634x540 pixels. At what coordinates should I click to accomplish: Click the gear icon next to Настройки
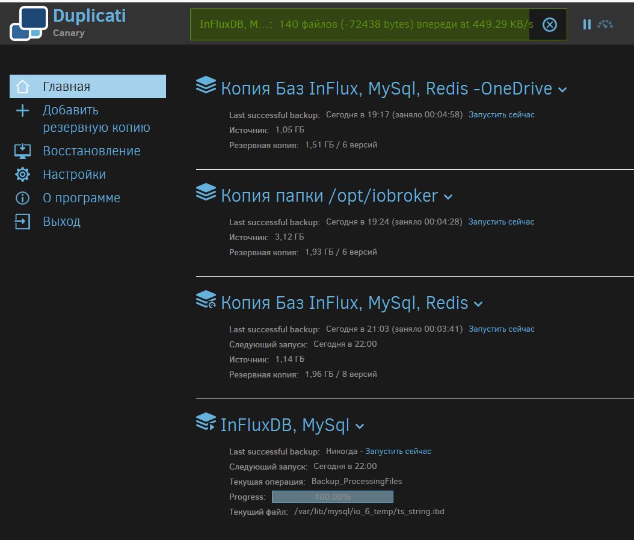23,175
